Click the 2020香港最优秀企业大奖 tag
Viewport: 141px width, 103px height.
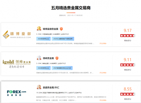[62, 68]
